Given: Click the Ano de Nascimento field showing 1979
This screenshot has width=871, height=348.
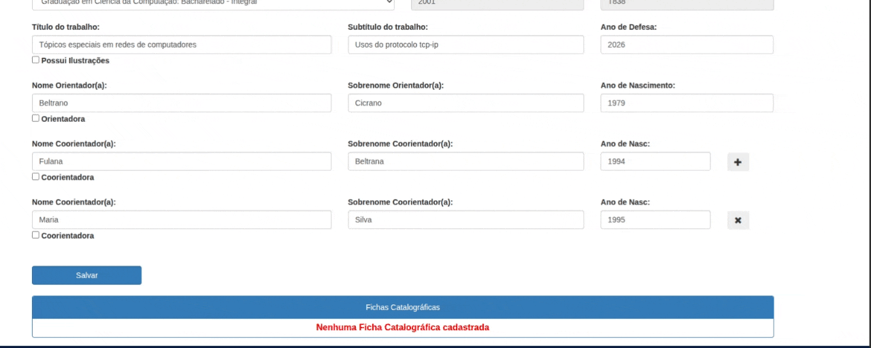Looking at the screenshot, I should (x=687, y=104).
